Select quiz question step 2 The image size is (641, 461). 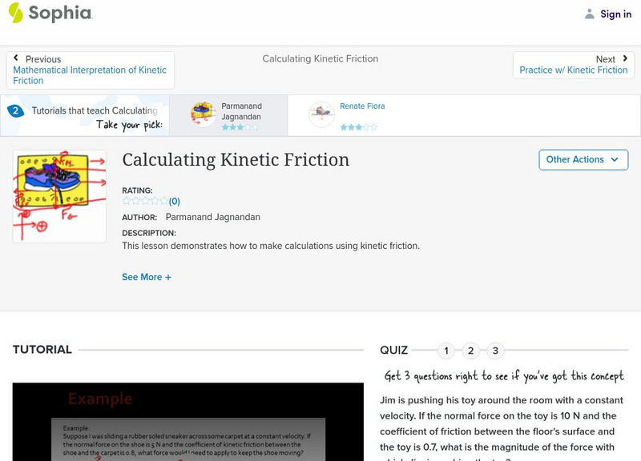click(470, 349)
